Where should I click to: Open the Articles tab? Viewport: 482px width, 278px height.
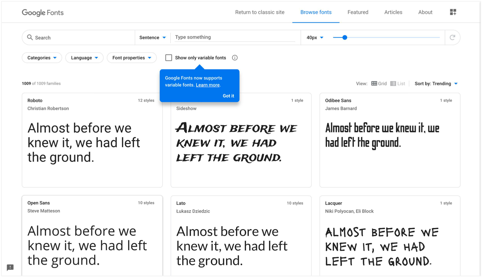[x=393, y=12]
